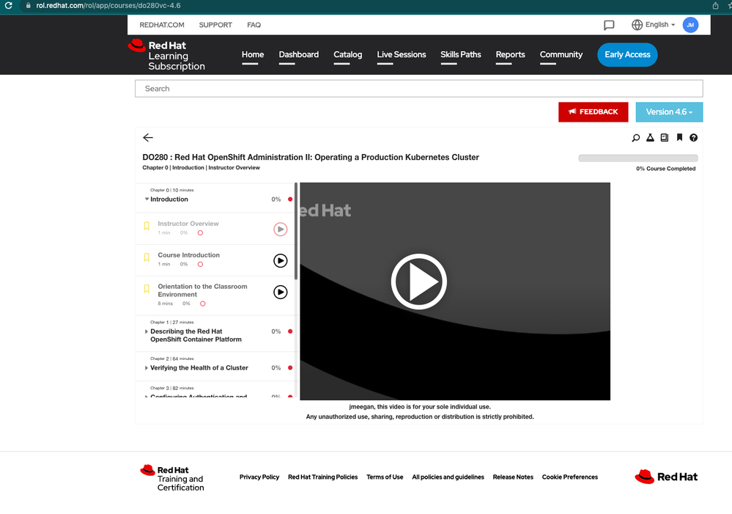This screenshot has width=732, height=514.
Task: Toggle bookmark for Orientation to the Classroom Environment
Action: (147, 290)
